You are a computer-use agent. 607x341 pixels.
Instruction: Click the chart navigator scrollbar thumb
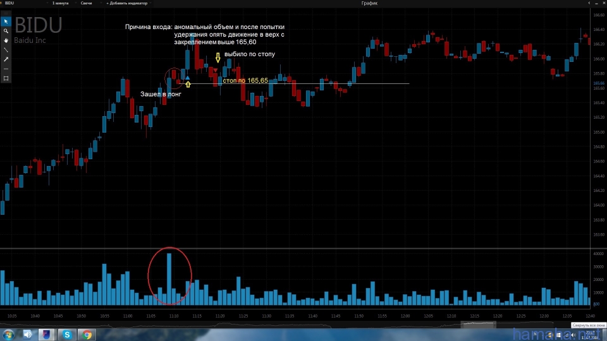(478, 325)
